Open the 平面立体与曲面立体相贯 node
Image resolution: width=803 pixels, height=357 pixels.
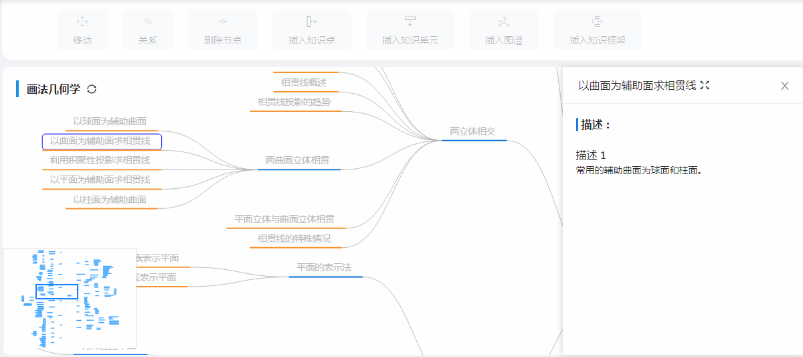click(x=284, y=219)
